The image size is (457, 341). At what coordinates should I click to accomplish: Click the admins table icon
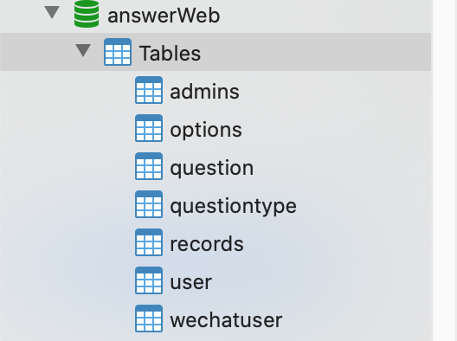point(149,90)
